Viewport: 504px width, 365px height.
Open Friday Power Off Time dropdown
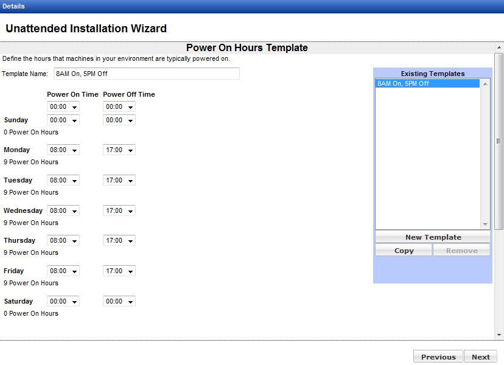[x=119, y=271]
